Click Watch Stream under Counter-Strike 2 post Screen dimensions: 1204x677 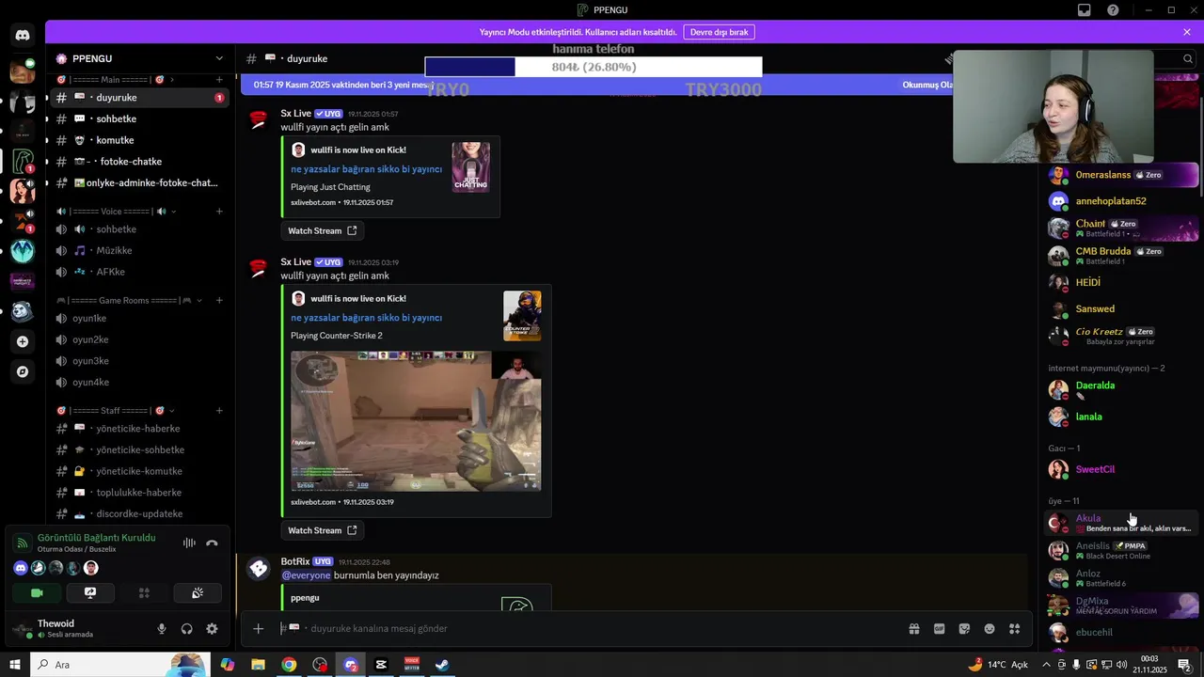(322, 530)
